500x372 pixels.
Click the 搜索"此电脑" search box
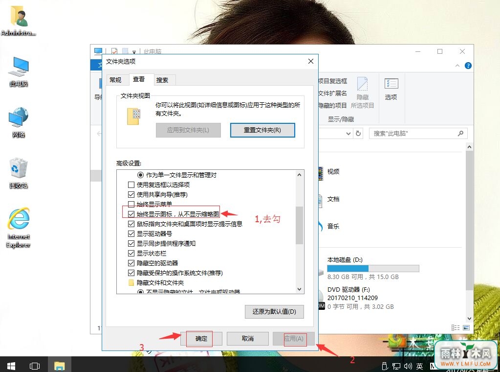(x=418, y=134)
